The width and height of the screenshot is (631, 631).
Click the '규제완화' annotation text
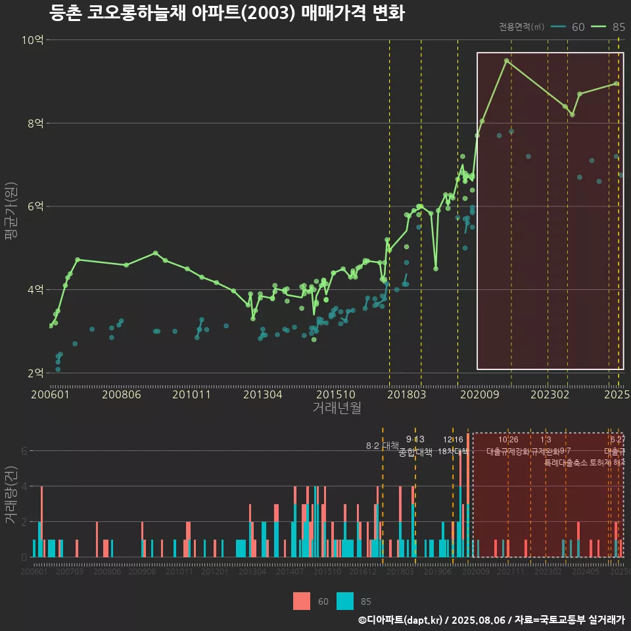(x=546, y=452)
